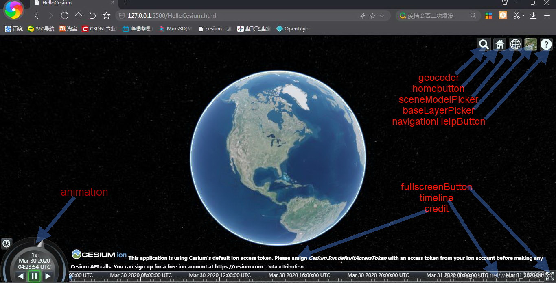Close the HelloCesium tab
Image resolution: width=556 pixels, height=283 pixels.
click(113, 2)
